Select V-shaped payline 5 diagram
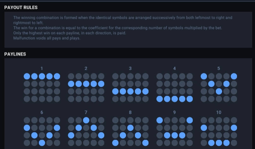255x149 pixels. [x=219, y=87]
